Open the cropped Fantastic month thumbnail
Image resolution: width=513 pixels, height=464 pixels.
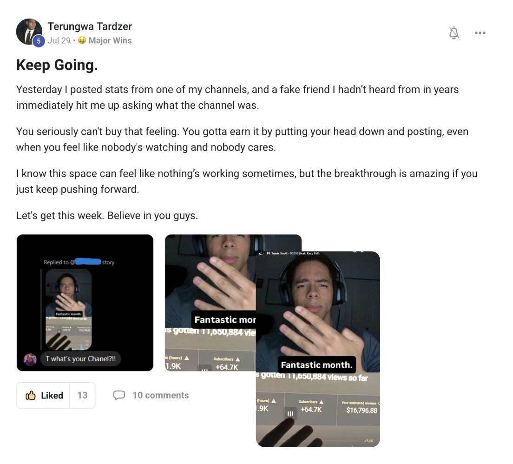tap(210, 303)
